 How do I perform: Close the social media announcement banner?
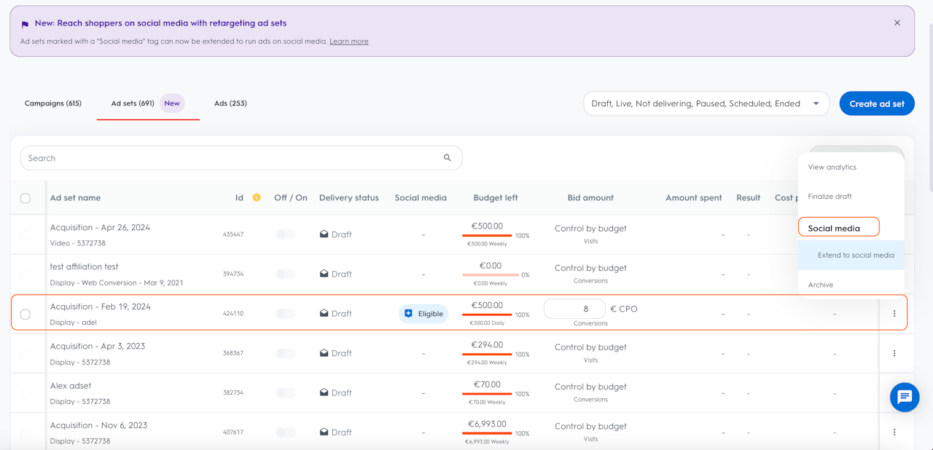pyautogui.click(x=897, y=23)
